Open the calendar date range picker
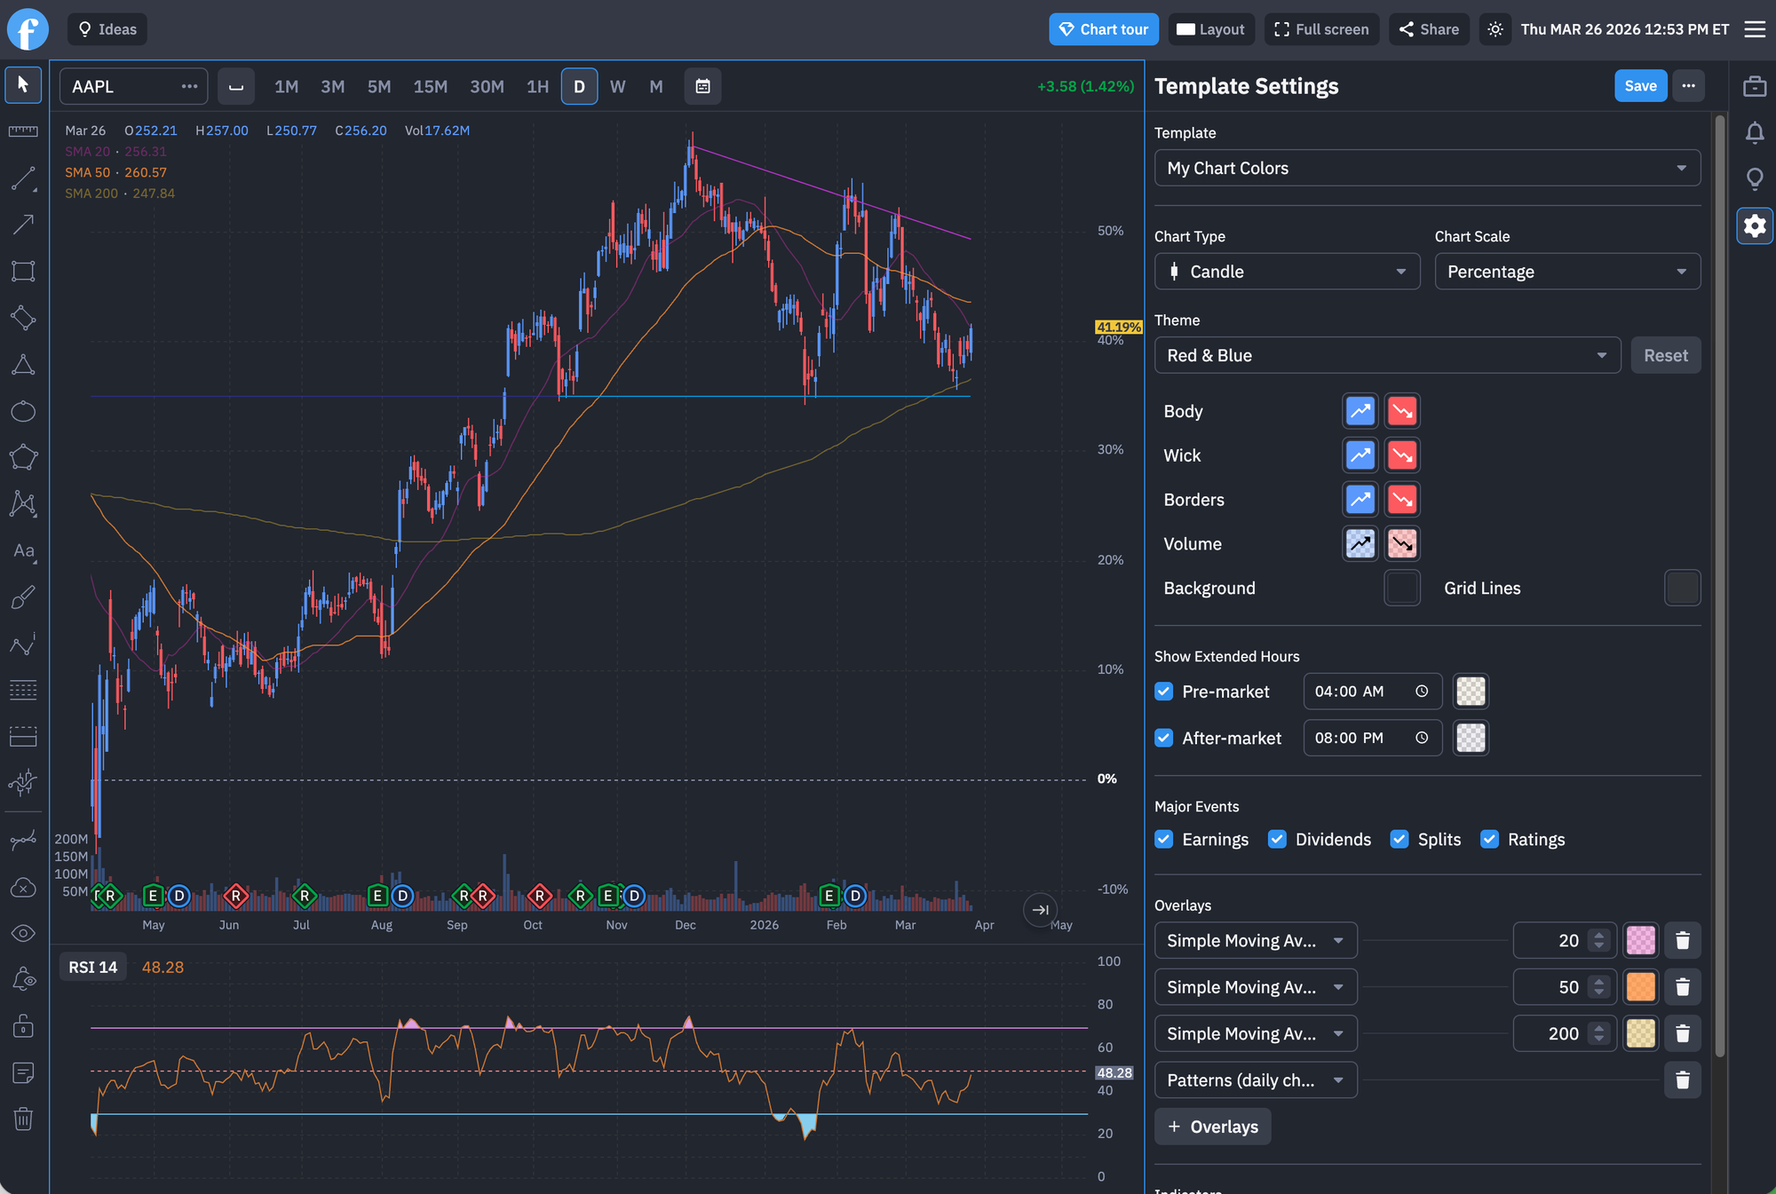Screen dimensions: 1776x1194 tap(702, 86)
